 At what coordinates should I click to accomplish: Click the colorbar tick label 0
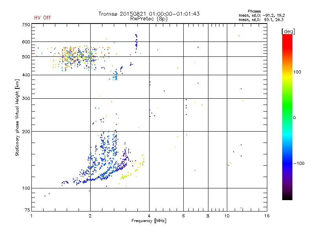point(294,118)
